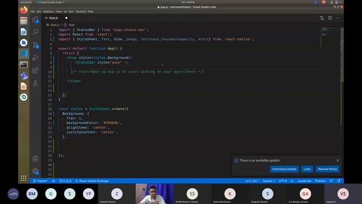Open the Files app in the dock
Image resolution: width=362 pixels, height=204 pixels.
[24, 21]
